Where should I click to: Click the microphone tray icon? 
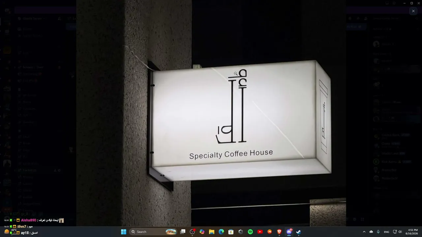click(378, 232)
